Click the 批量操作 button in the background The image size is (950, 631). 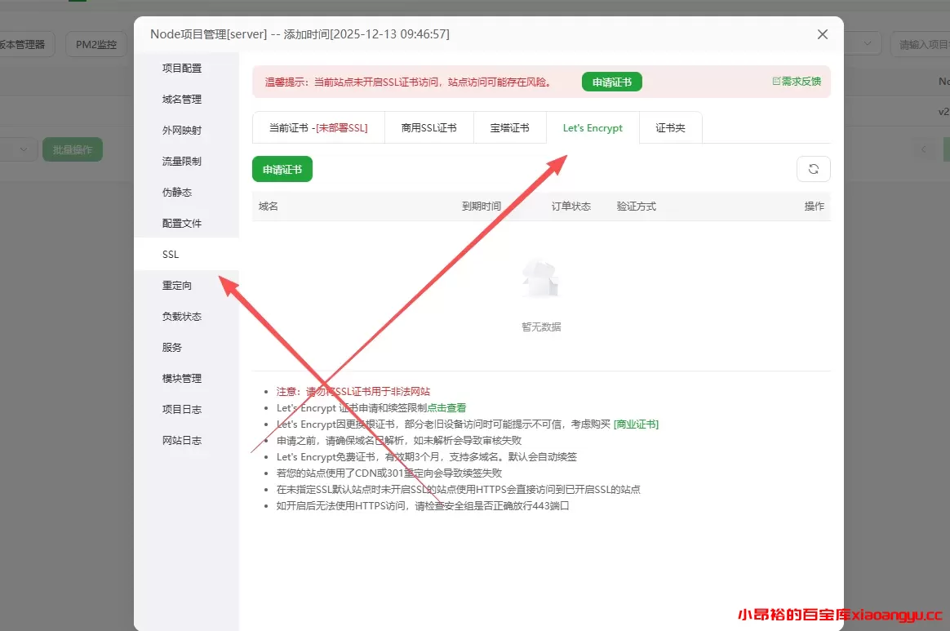[x=72, y=149]
